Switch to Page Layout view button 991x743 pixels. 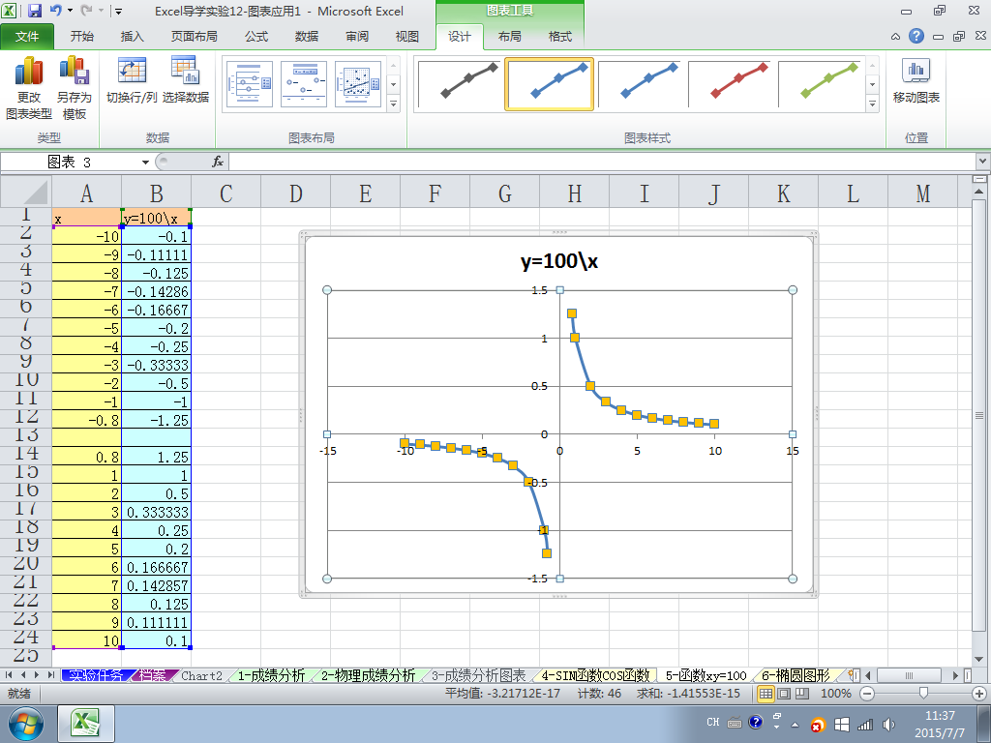[784, 694]
